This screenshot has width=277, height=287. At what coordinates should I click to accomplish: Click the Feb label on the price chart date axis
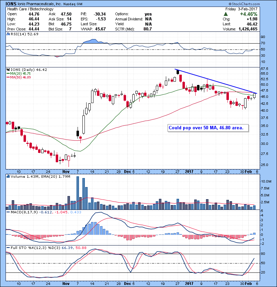click(248, 172)
